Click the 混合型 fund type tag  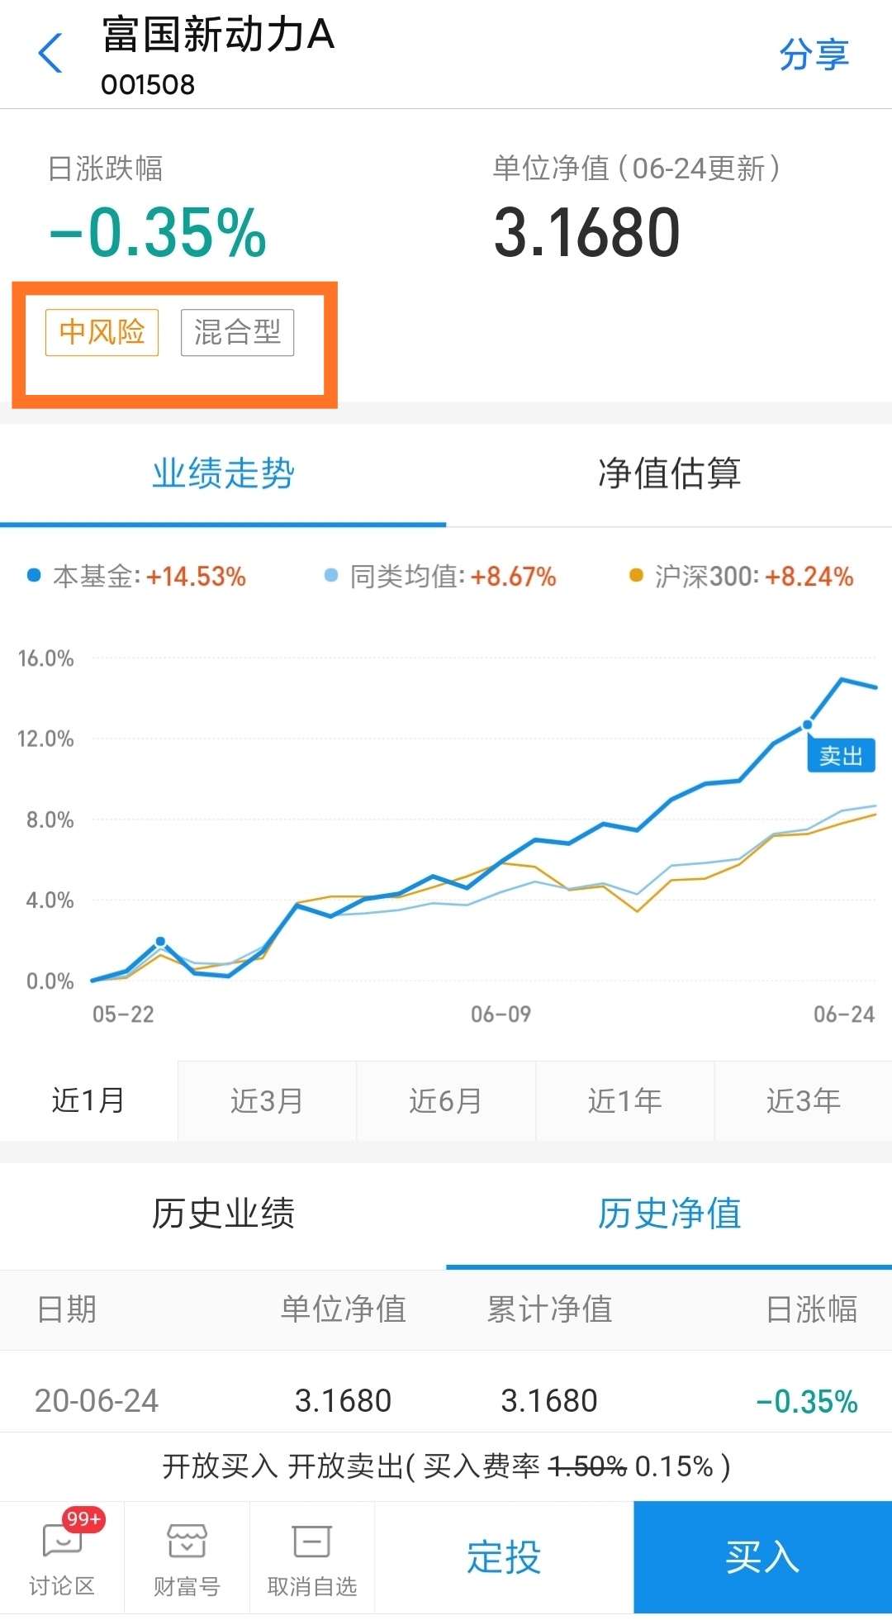click(237, 332)
